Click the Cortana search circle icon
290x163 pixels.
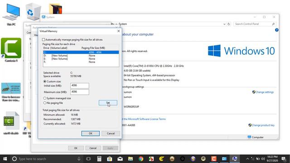pyautogui.click(x=14, y=159)
